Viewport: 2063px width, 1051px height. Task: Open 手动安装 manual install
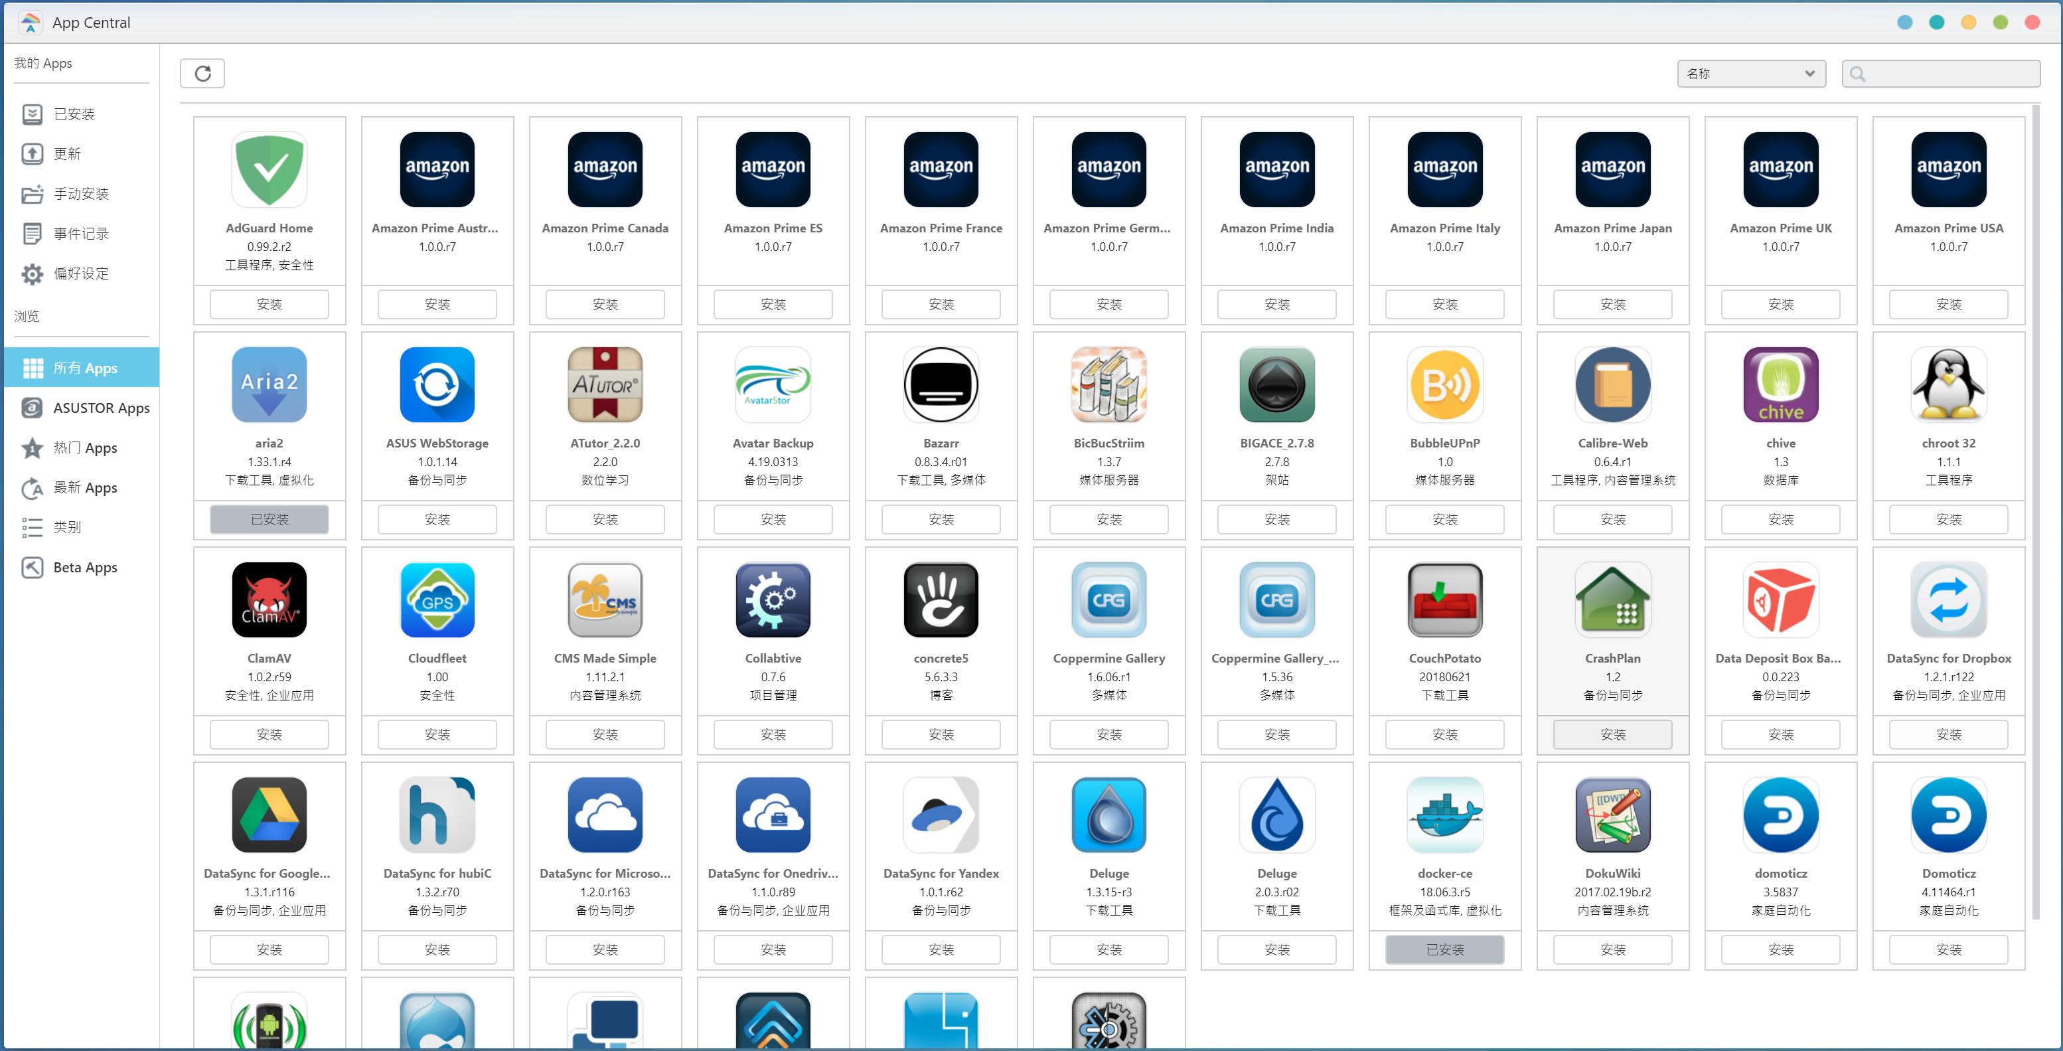click(80, 194)
